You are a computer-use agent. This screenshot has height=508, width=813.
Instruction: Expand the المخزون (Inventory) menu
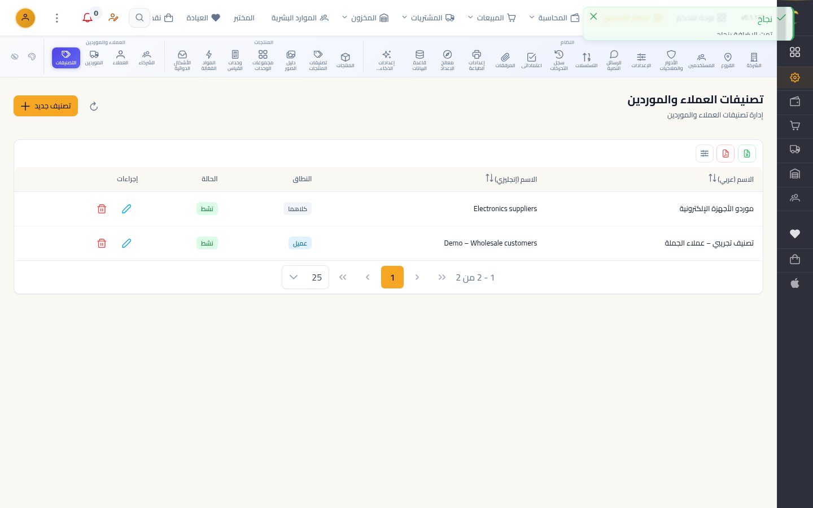tap(365, 18)
